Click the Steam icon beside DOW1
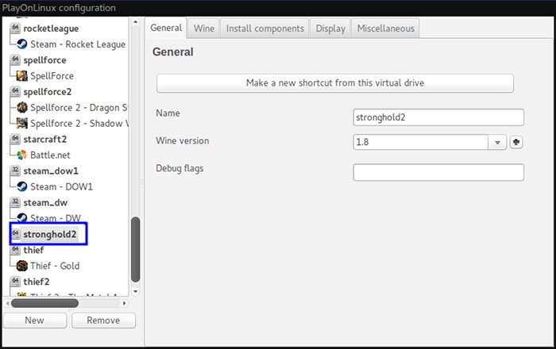 pos(22,186)
